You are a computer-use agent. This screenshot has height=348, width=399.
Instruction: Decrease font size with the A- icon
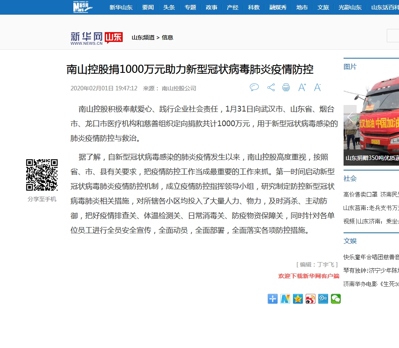pyautogui.click(x=317, y=88)
